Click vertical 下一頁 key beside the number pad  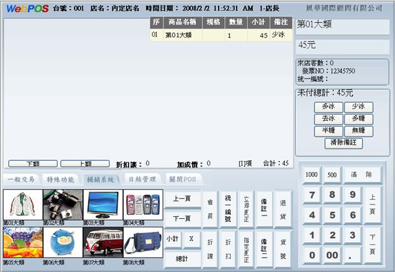click(x=372, y=245)
